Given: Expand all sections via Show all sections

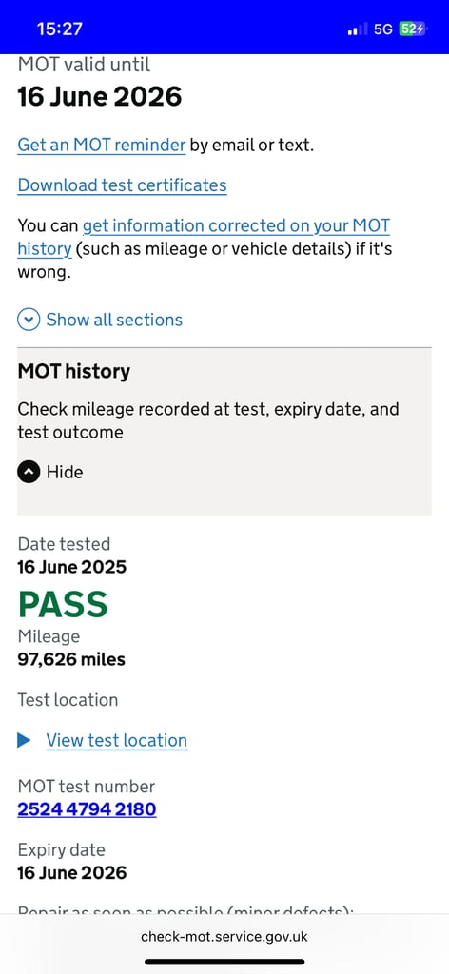Looking at the screenshot, I should 114,320.
